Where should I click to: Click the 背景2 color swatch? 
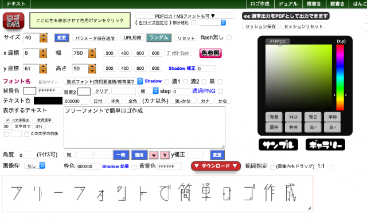click(84, 92)
